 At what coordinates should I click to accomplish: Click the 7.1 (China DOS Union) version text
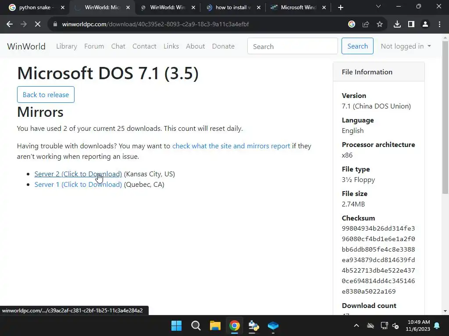376,106
